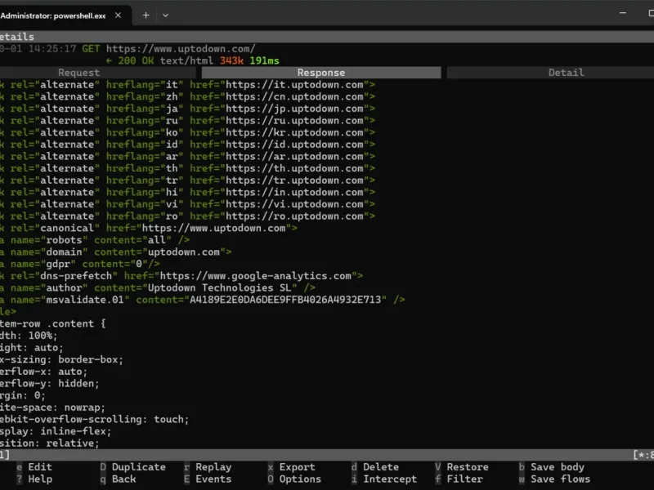The height and width of the screenshot is (490, 654).
Task: Click the 'relative;' position CSS line
Action: [50, 443]
